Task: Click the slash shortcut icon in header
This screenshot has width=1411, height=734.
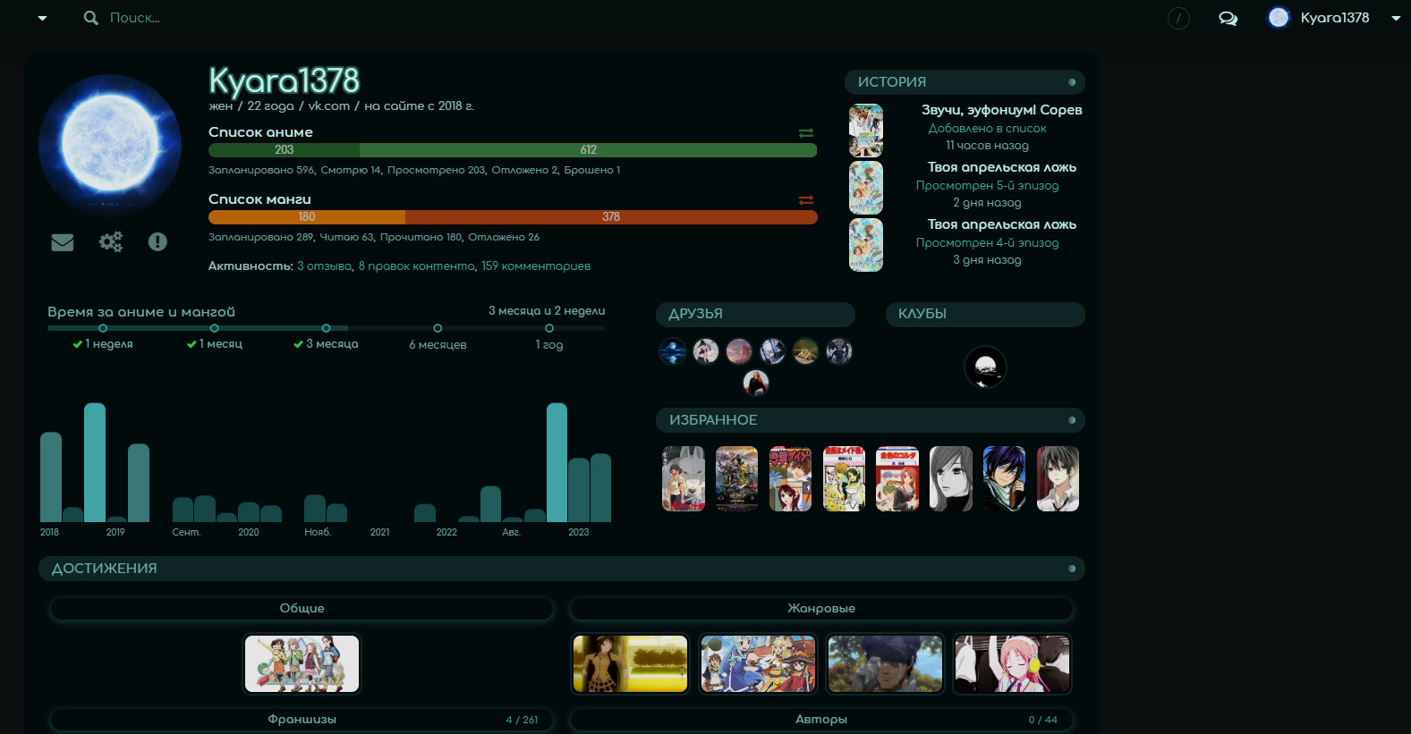Action: pyautogui.click(x=1178, y=18)
